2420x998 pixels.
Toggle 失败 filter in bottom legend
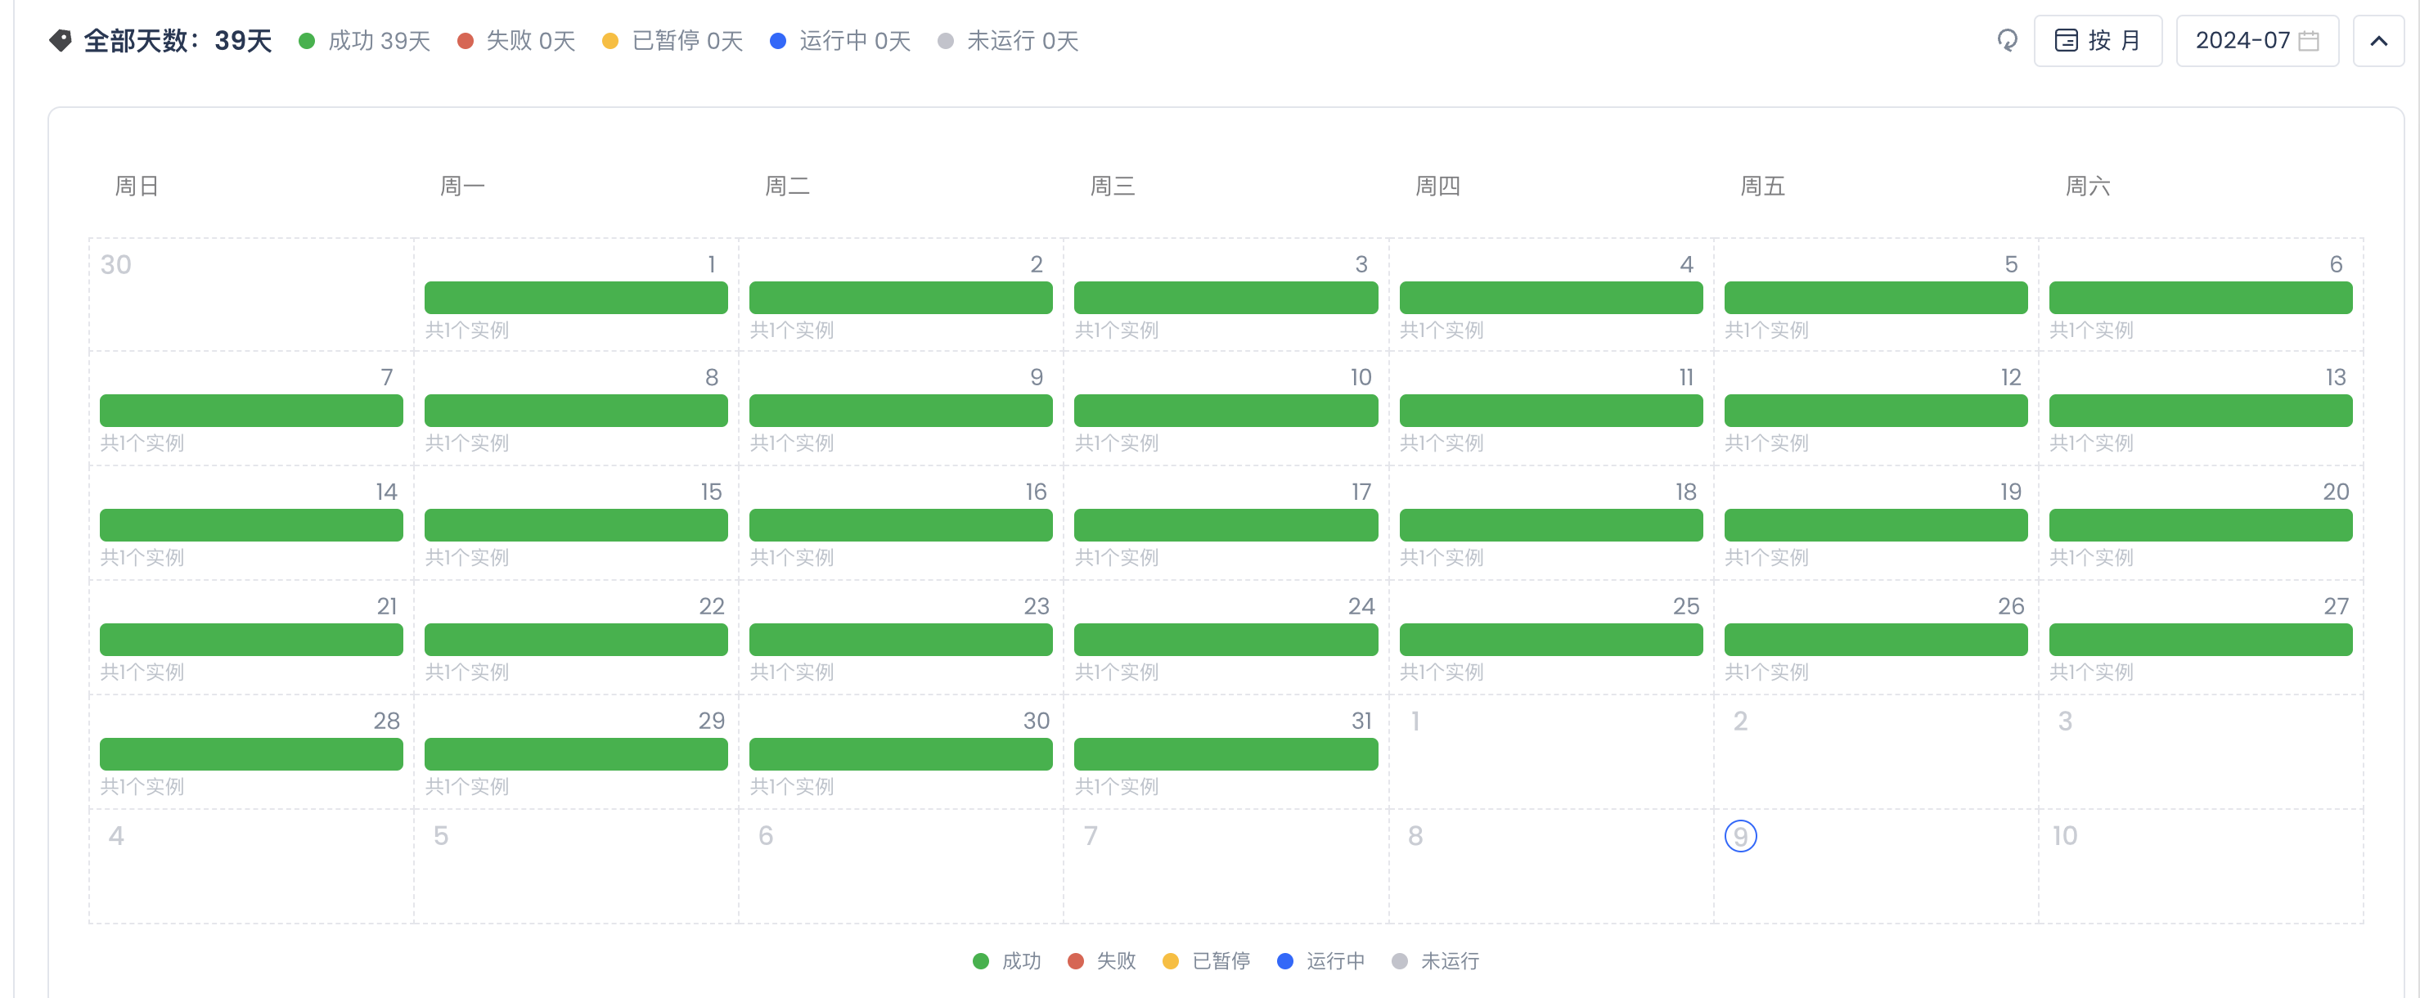tap(1102, 960)
